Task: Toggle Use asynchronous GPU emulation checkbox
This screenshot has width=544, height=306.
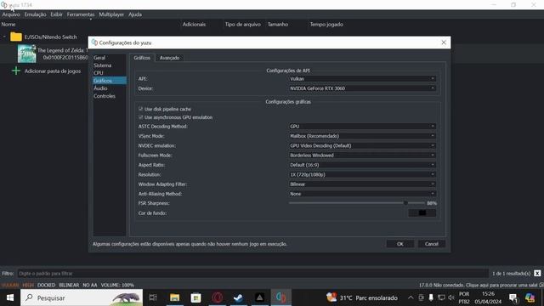Action: 141,117
